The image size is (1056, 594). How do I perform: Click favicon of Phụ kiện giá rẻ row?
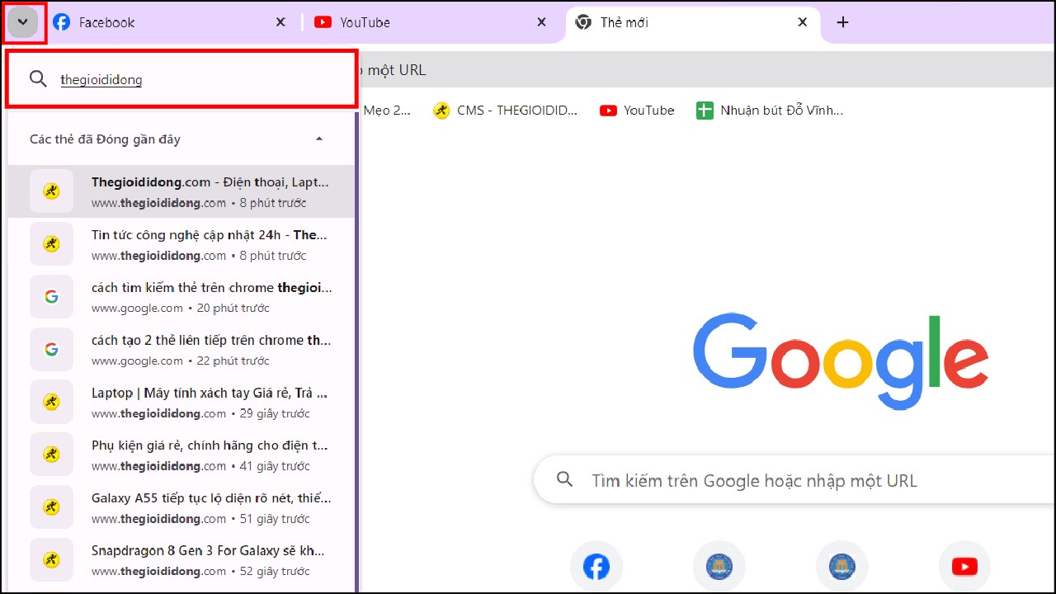click(51, 455)
